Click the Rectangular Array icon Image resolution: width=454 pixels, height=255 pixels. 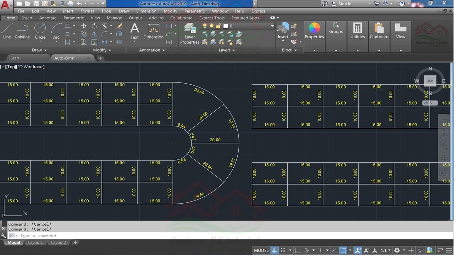pos(105,42)
